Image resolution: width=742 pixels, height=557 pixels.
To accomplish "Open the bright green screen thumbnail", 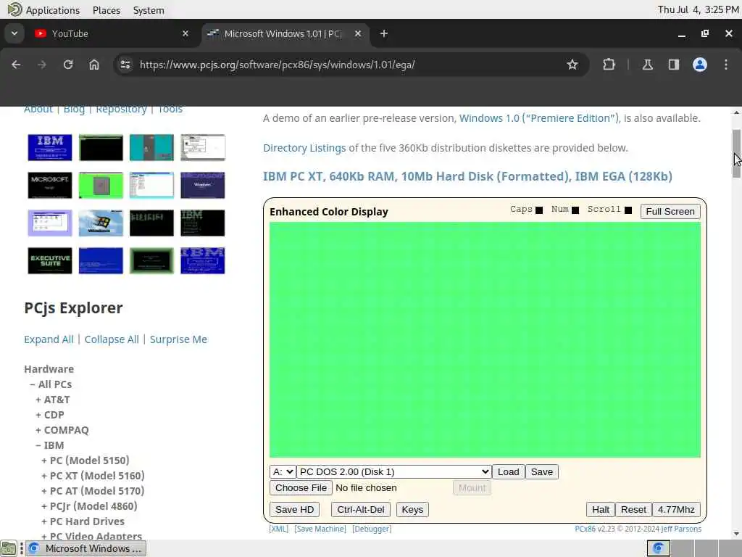I will click(101, 185).
